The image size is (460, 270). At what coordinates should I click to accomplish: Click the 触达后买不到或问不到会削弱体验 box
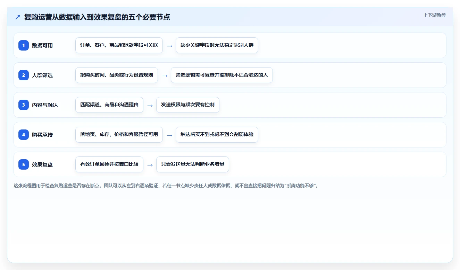pyautogui.click(x=217, y=135)
